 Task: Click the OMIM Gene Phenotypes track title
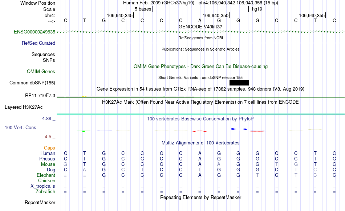tap(200, 66)
